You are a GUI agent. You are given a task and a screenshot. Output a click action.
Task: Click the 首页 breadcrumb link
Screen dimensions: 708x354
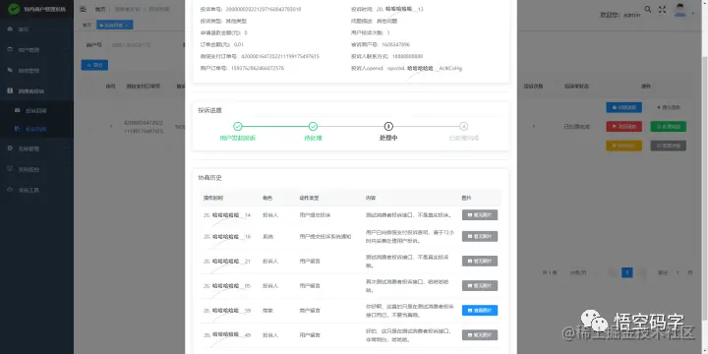99,9
